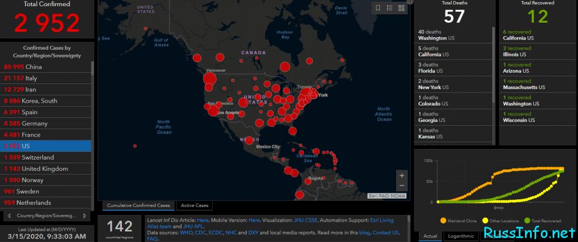Open the WHO data source link
This screenshot has height=242, width=578.
(x=186, y=233)
